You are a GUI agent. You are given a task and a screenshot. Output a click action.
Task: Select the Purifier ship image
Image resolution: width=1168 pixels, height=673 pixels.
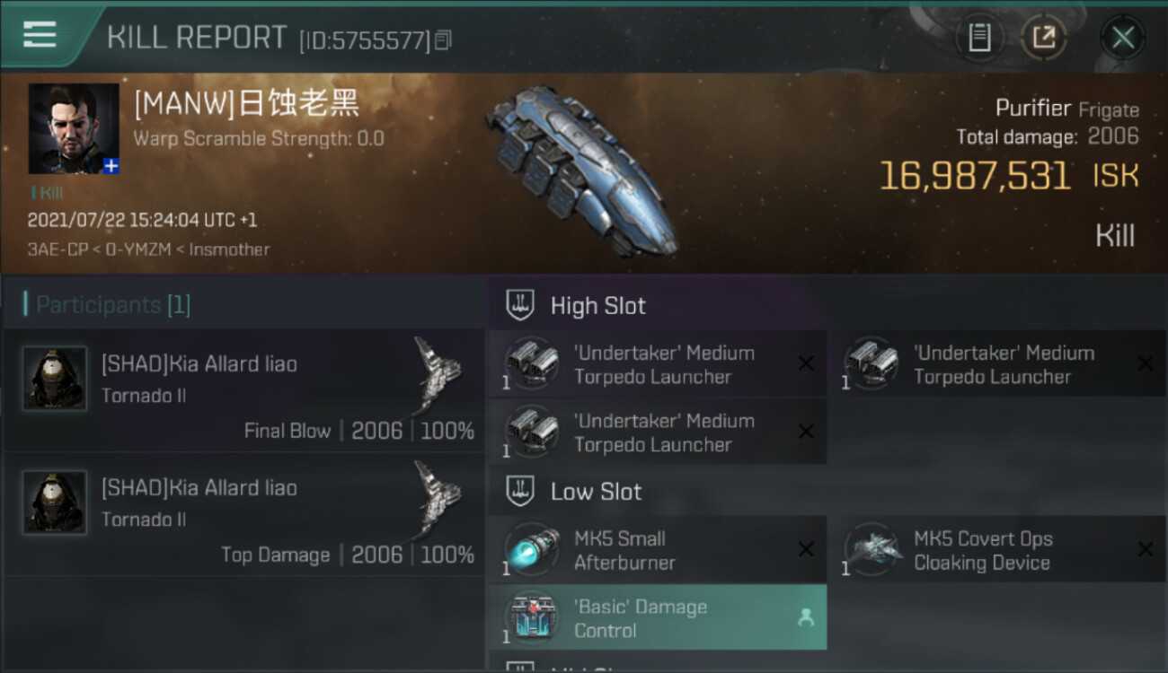582,170
